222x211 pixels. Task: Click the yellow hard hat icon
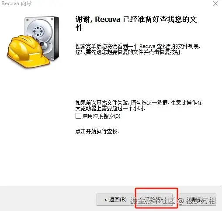click(28, 51)
